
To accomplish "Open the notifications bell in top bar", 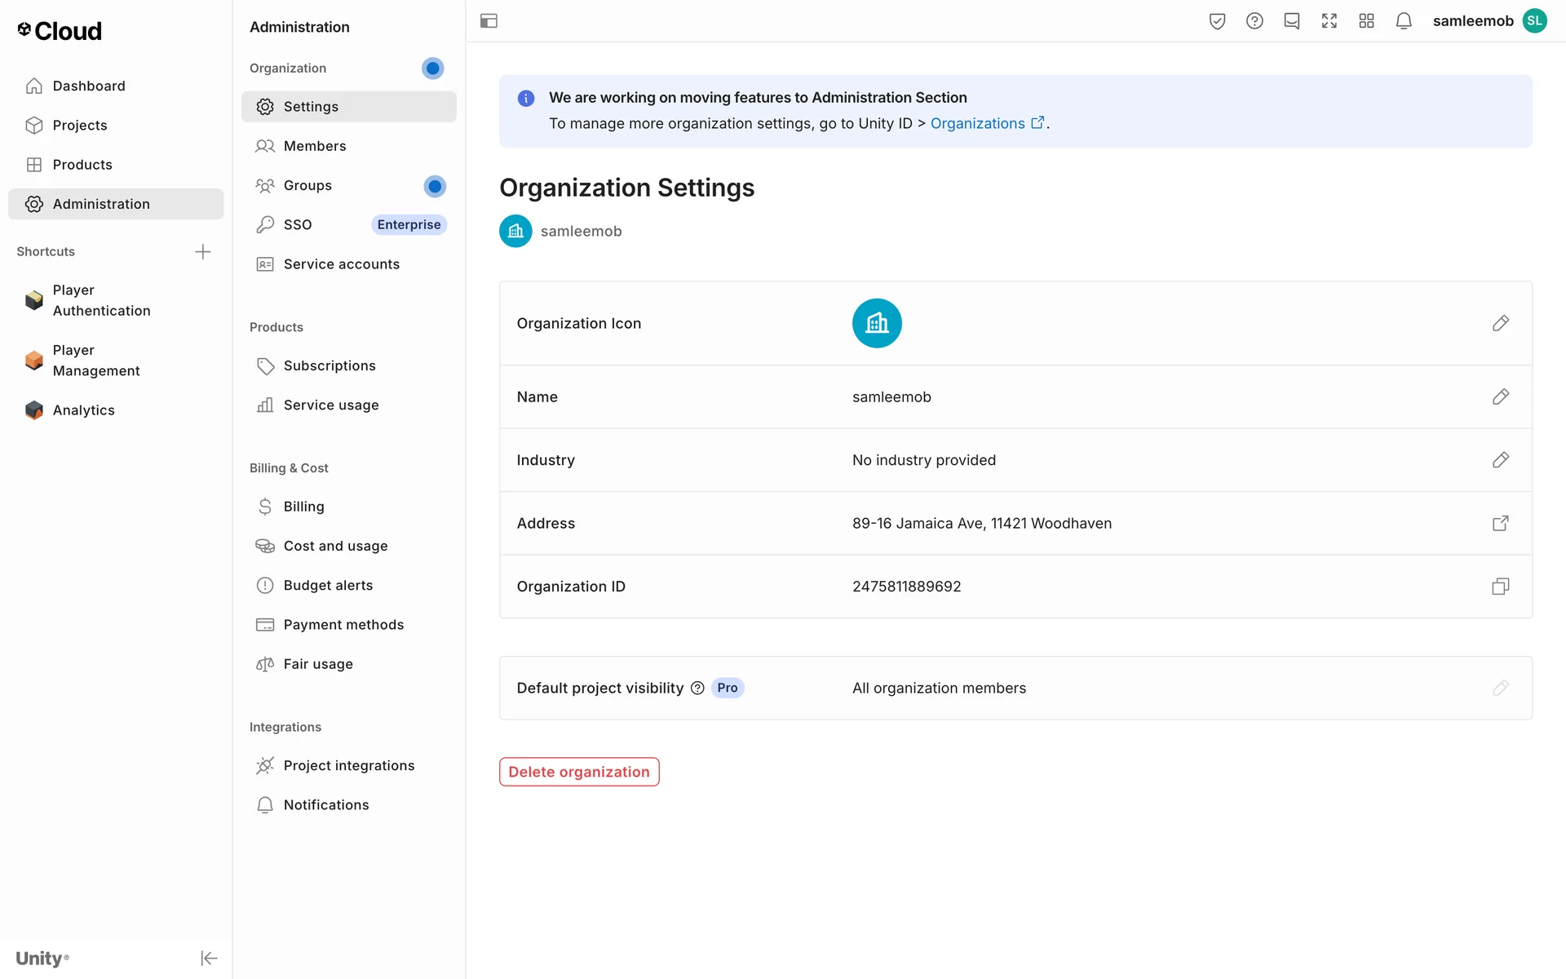I will pos(1403,21).
